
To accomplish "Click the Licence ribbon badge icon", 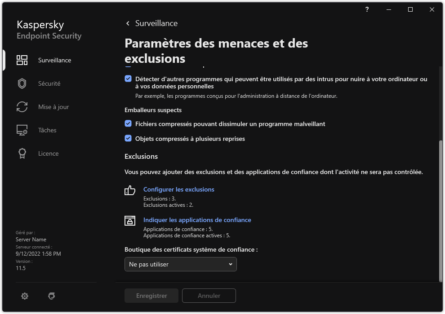I will [22, 153].
